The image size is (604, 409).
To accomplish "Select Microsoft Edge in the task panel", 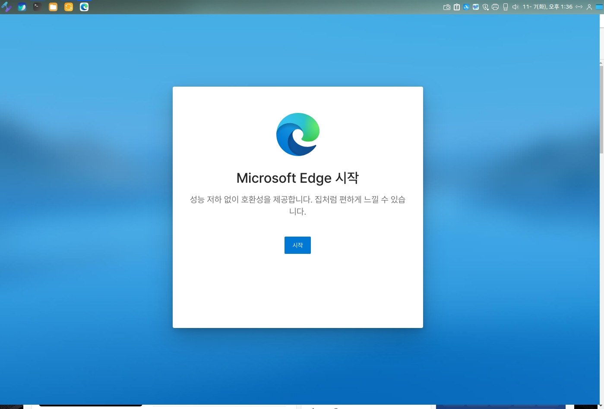I will coord(84,7).
